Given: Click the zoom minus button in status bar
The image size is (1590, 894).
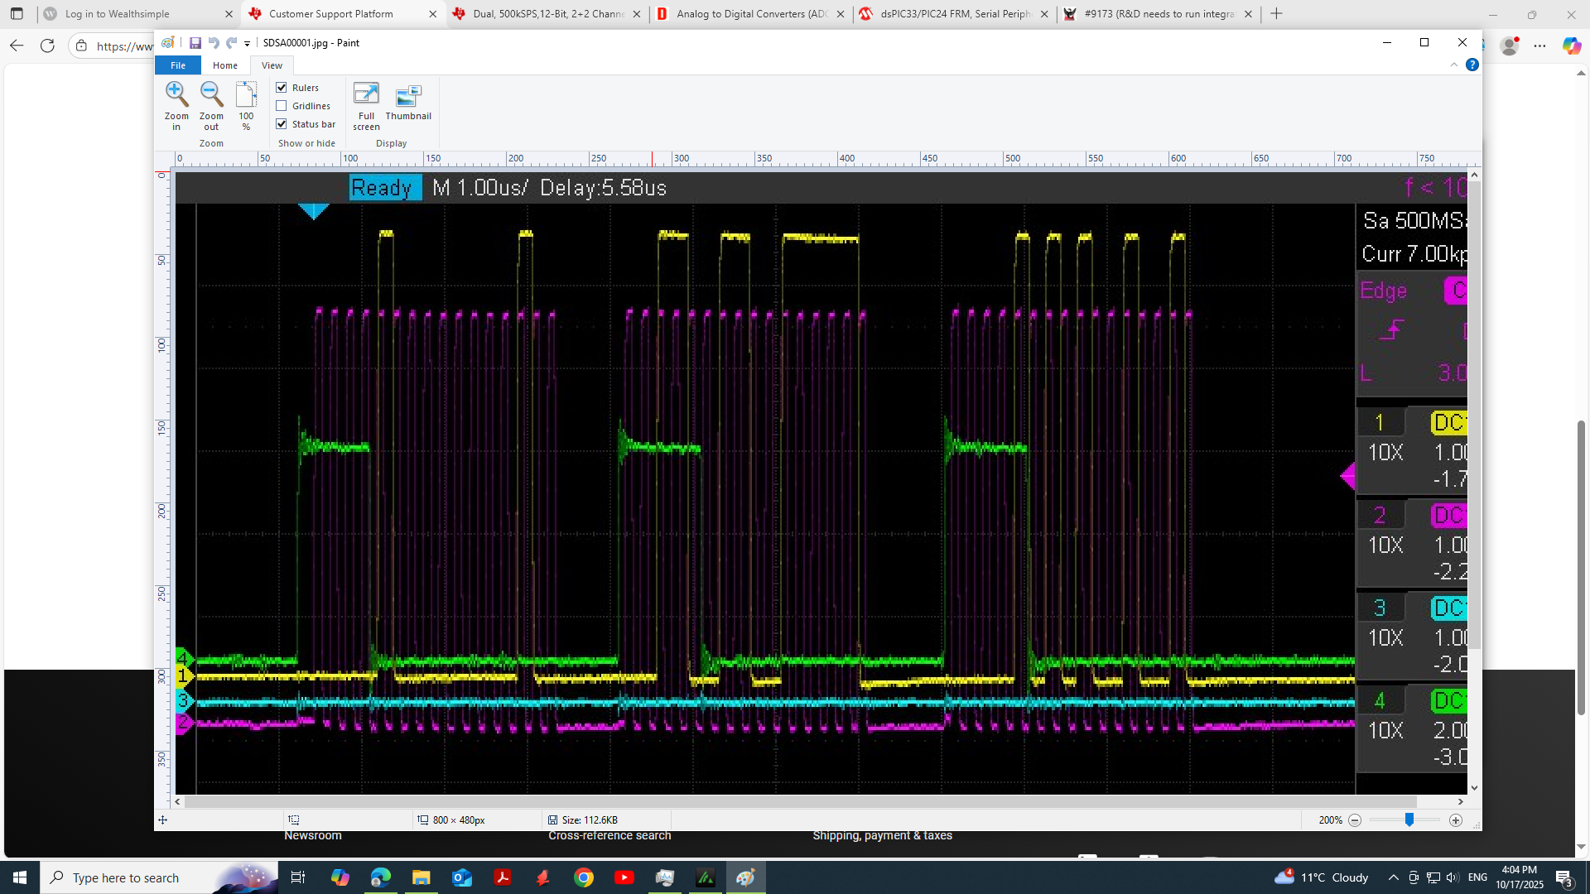Looking at the screenshot, I should click(x=1355, y=820).
